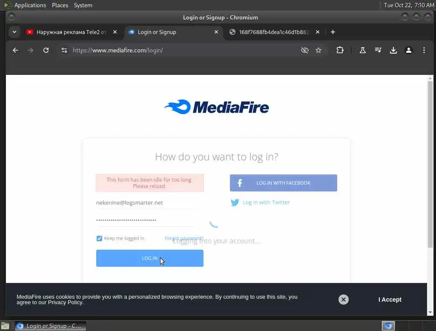Open the media controls icon
The image size is (436, 331).
point(378,50)
